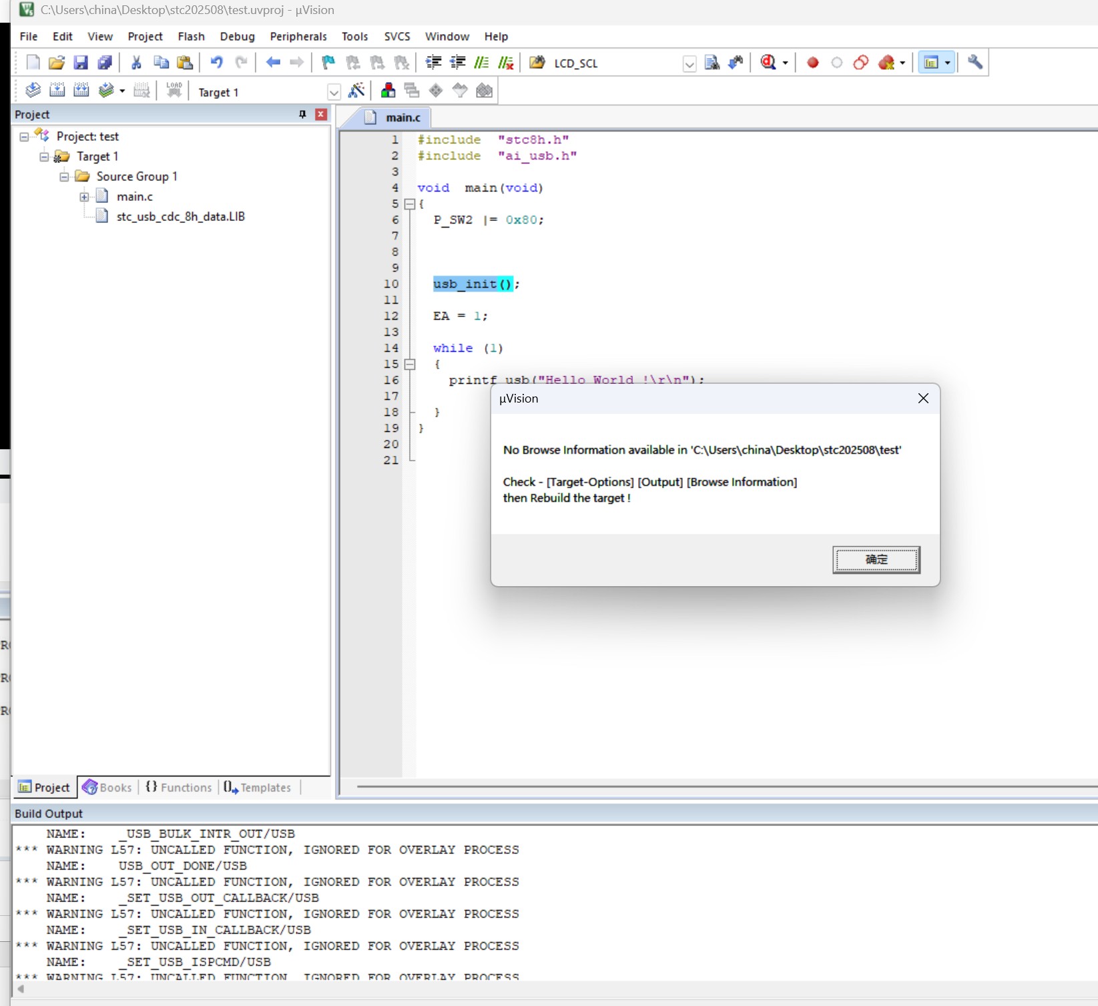This screenshot has height=1006, width=1098.
Task: Switch to the Functions tab
Action: (179, 788)
